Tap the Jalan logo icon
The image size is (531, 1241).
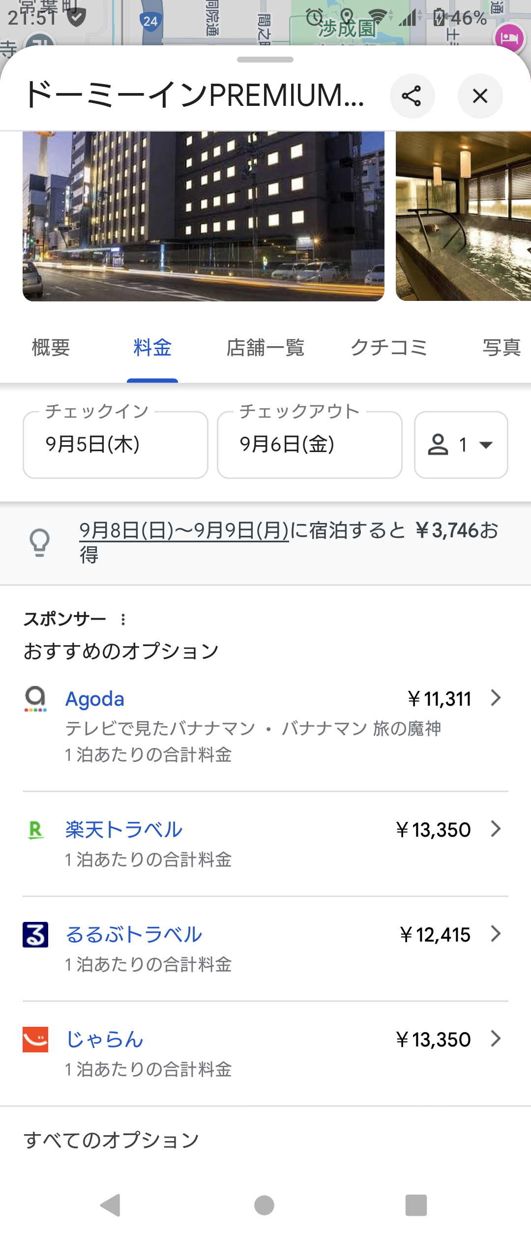click(x=35, y=1040)
